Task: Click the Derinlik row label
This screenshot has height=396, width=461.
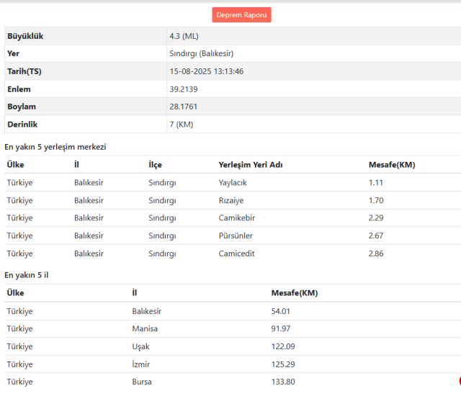Action: coord(22,125)
